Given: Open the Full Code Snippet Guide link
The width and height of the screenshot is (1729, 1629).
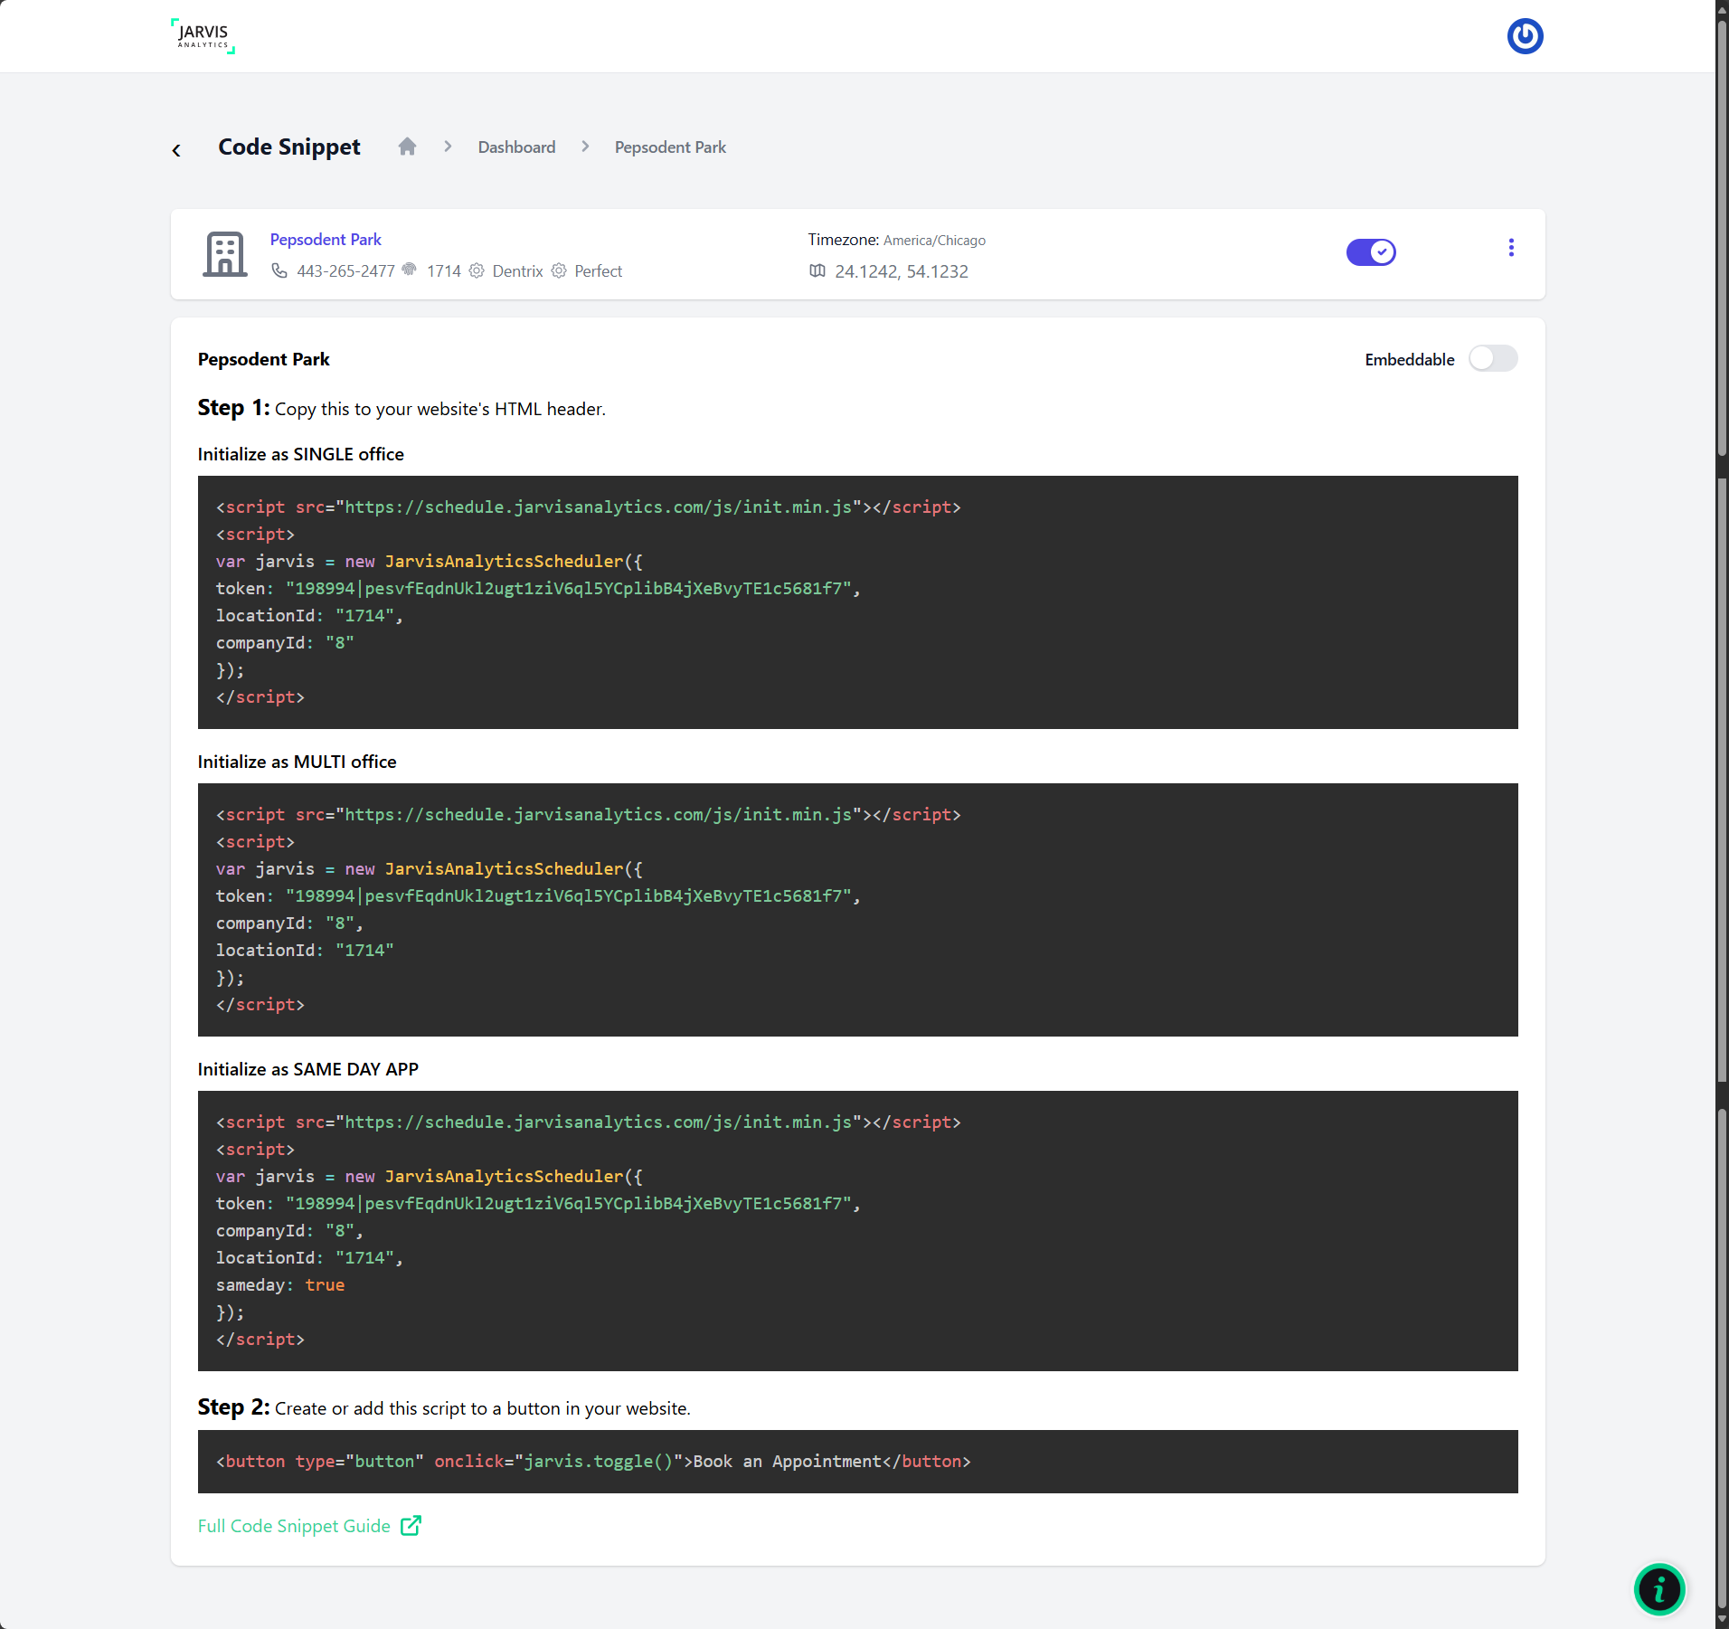Looking at the screenshot, I should [294, 1526].
